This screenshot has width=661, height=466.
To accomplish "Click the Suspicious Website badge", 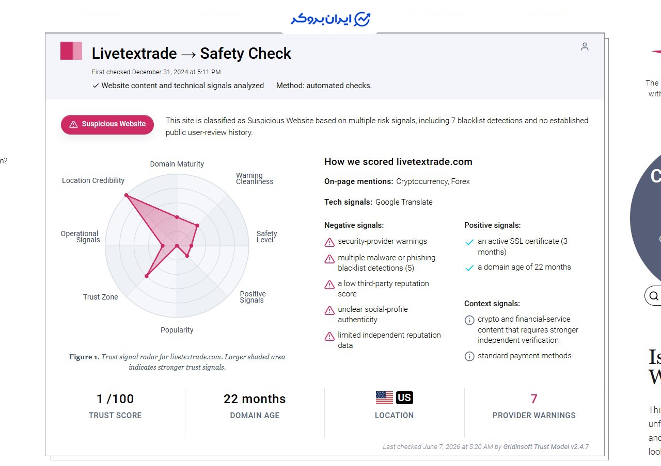I will 107,124.
